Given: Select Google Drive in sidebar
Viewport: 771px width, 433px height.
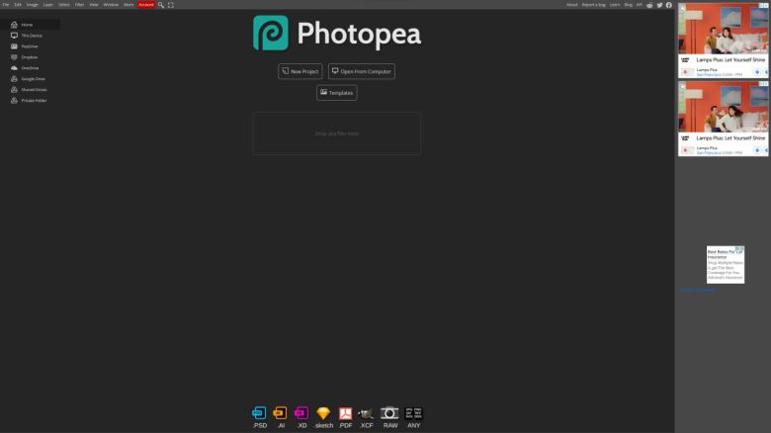Looking at the screenshot, I should (x=33, y=79).
